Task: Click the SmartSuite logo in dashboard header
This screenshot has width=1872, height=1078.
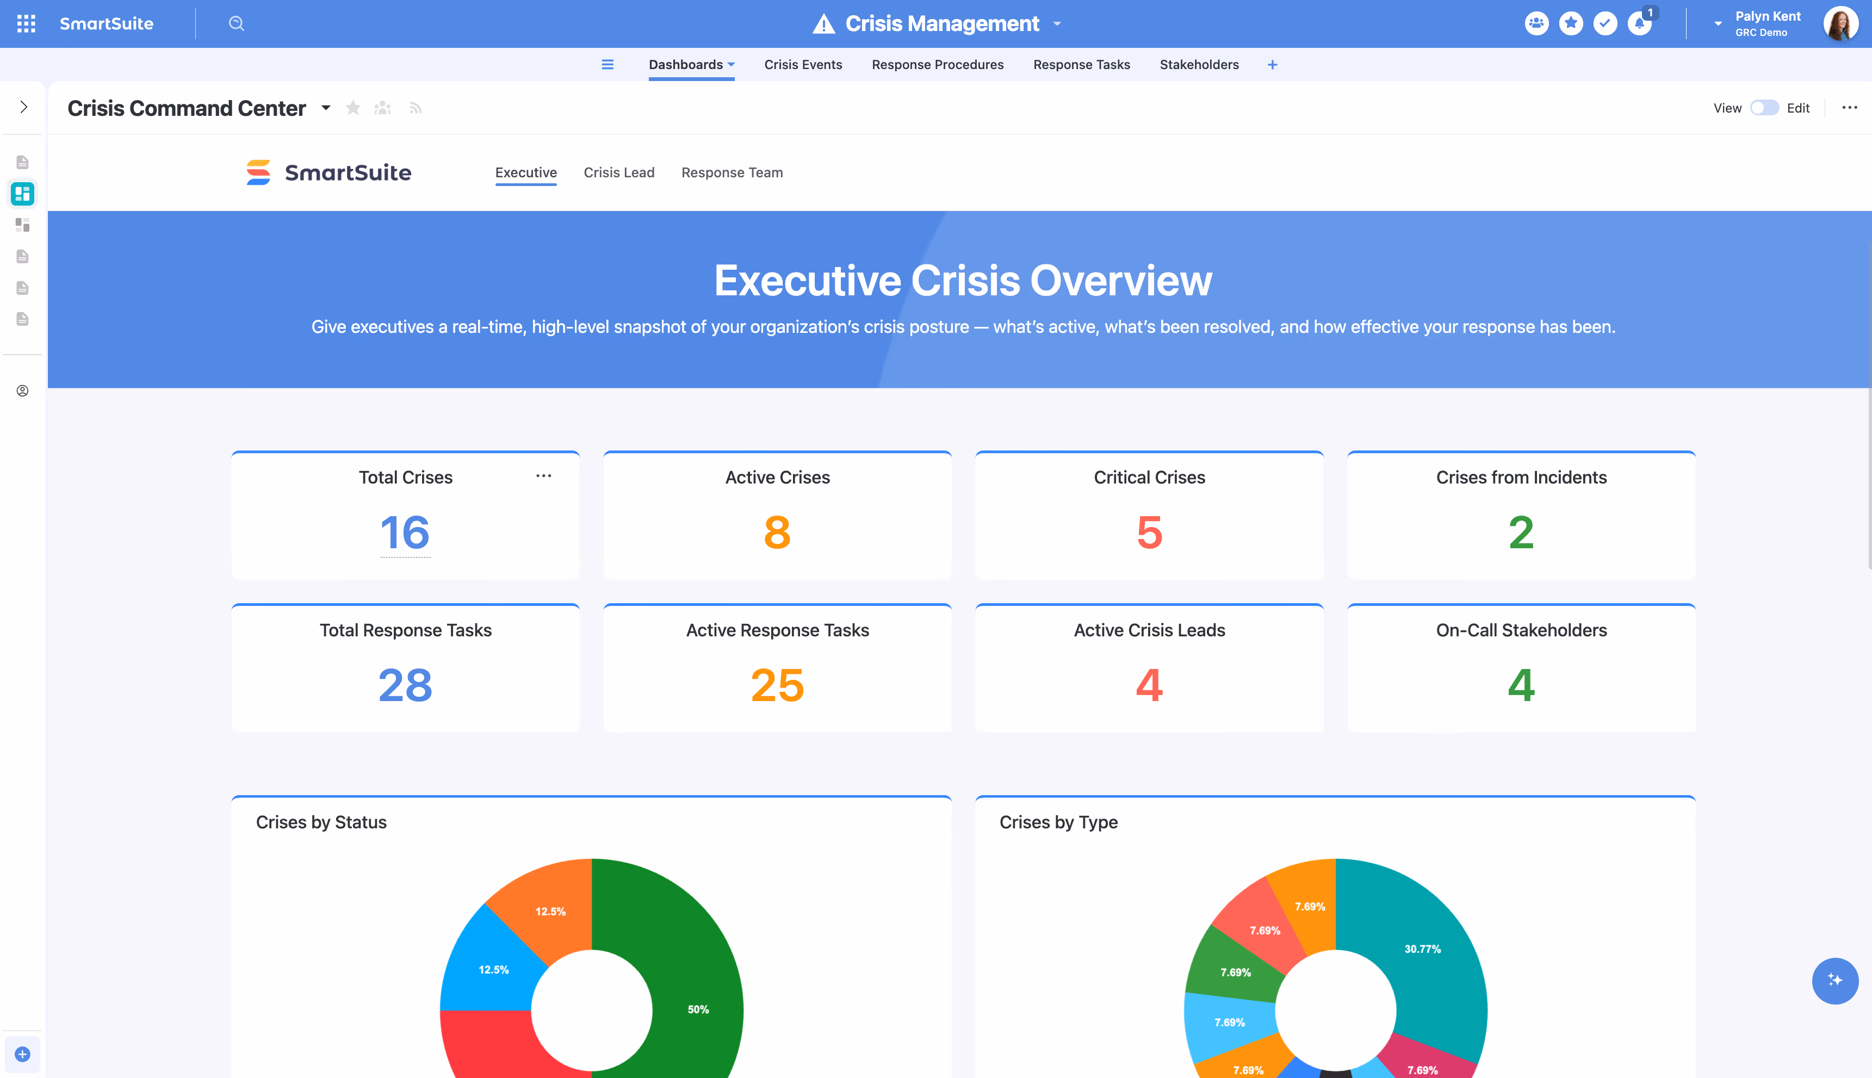Action: point(328,172)
